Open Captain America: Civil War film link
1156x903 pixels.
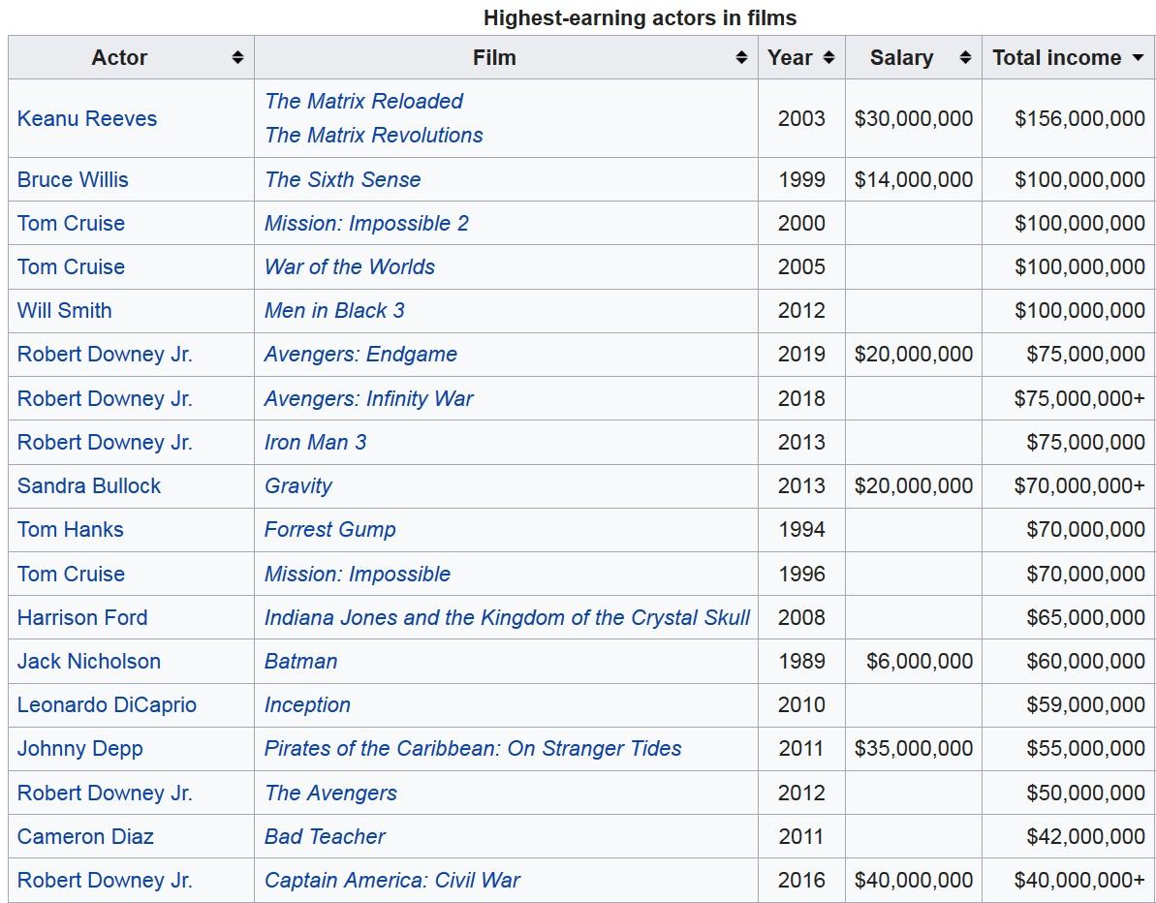coord(392,880)
